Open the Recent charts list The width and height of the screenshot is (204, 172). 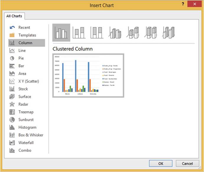click(24, 27)
